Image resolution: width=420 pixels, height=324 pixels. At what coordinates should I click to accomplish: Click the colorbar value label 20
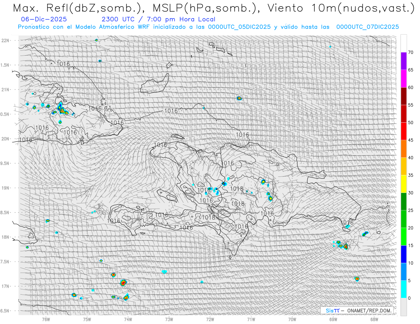[x=411, y=228]
